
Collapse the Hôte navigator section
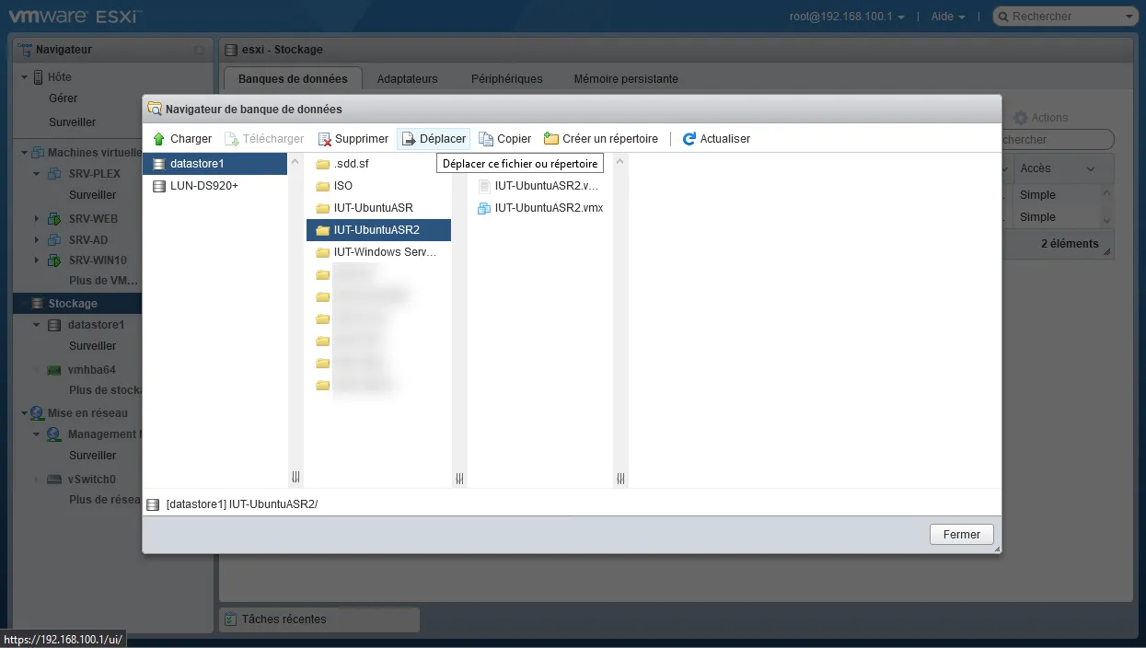click(x=25, y=77)
